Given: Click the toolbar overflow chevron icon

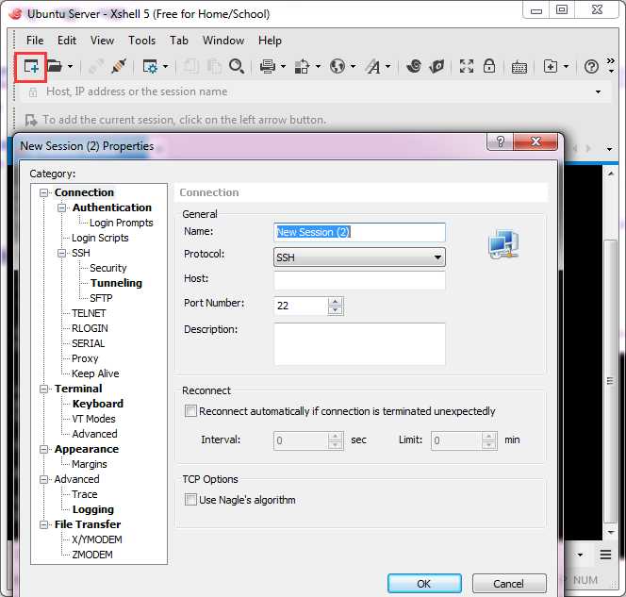Looking at the screenshot, I should [611, 60].
